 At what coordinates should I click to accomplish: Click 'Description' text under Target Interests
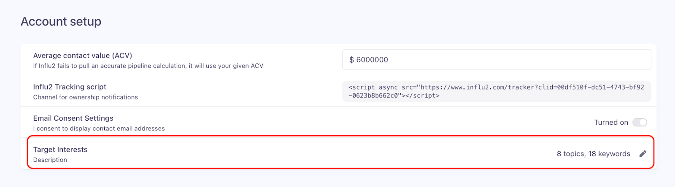[x=50, y=160]
